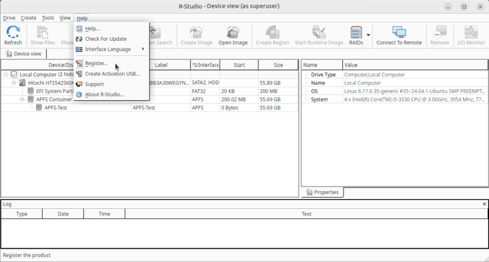Choose About R-Studio... menu entry
Viewport: 489px width, 262px height.
(x=111, y=94)
